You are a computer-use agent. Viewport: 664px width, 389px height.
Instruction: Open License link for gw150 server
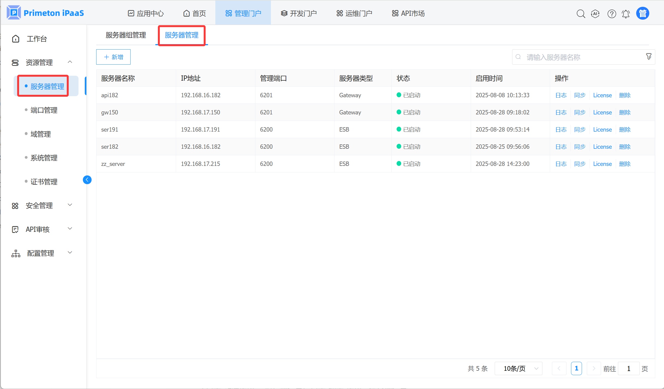tap(602, 113)
